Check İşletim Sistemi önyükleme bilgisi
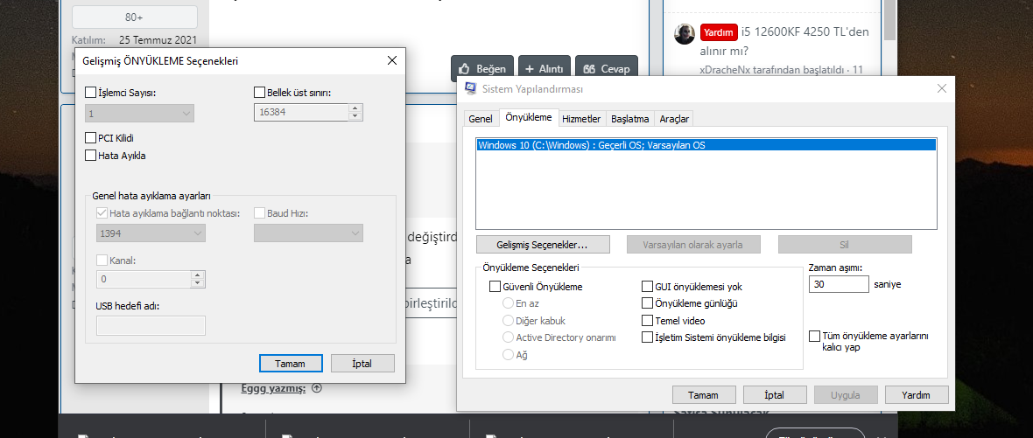The width and height of the screenshot is (1033, 438). coord(647,337)
